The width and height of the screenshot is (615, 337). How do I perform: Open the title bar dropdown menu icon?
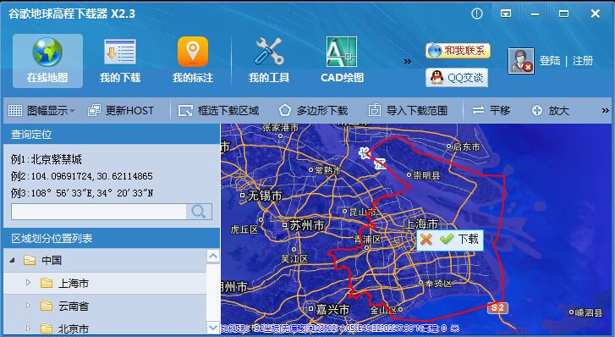click(x=506, y=14)
